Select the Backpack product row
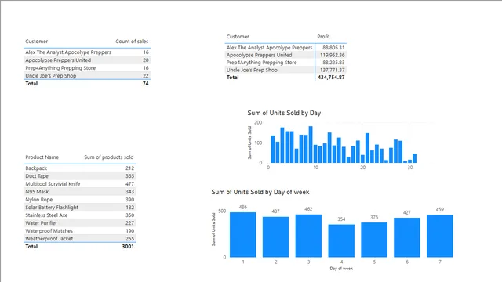 80,168
